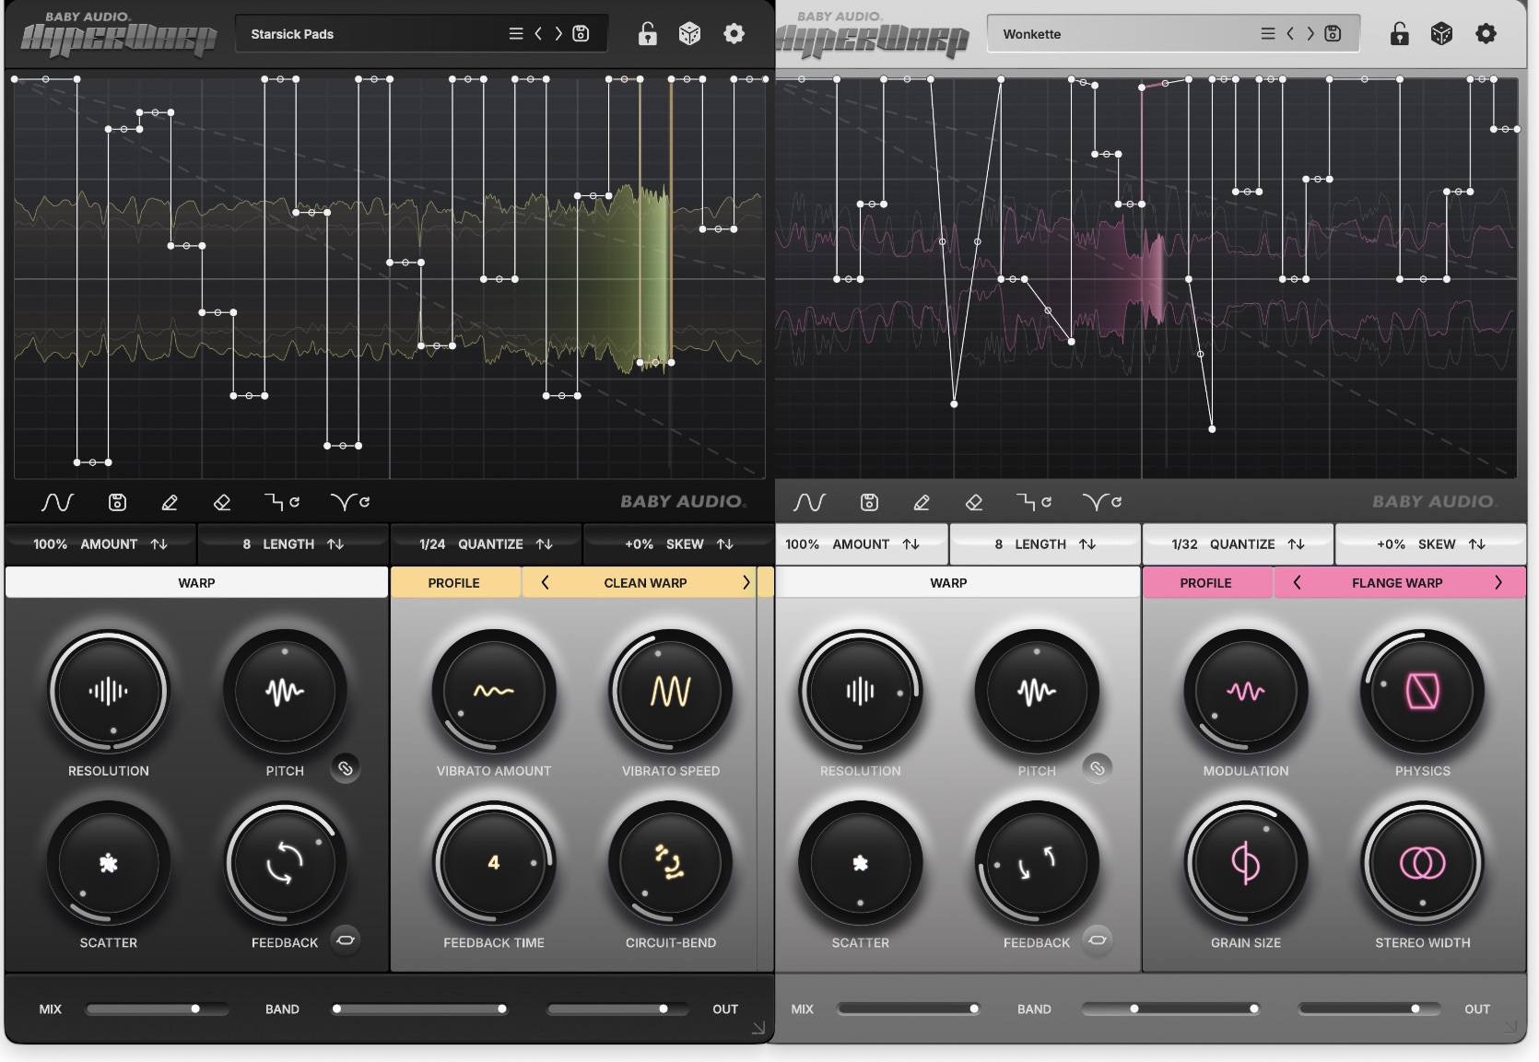Click step-line reset tool in Wonkette window
This screenshot has height=1062, width=1539.
point(1033,502)
